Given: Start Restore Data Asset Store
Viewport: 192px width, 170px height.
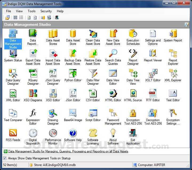Looking at the screenshot, I should pyautogui.click(x=93, y=57).
